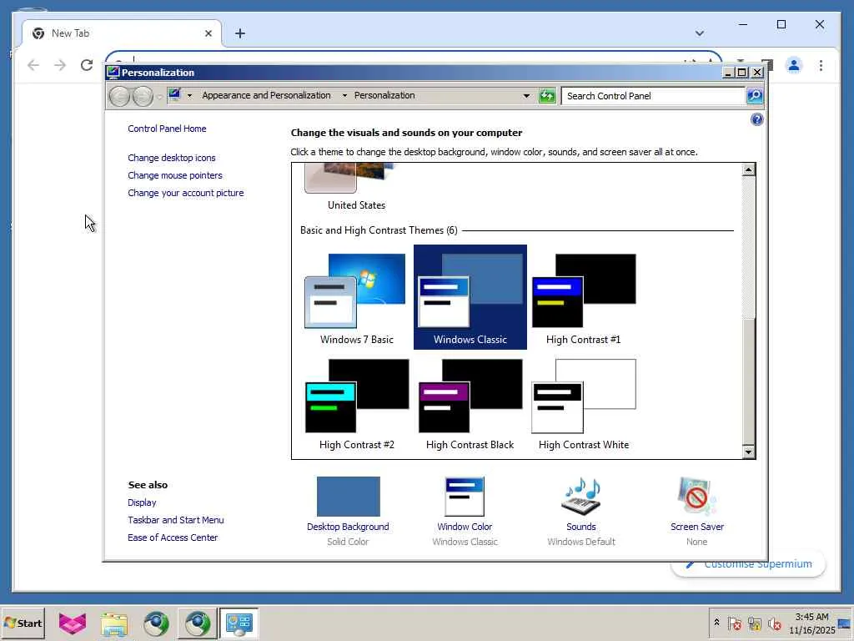Open the browser profile icon
854x641 pixels.
click(794, 65)
